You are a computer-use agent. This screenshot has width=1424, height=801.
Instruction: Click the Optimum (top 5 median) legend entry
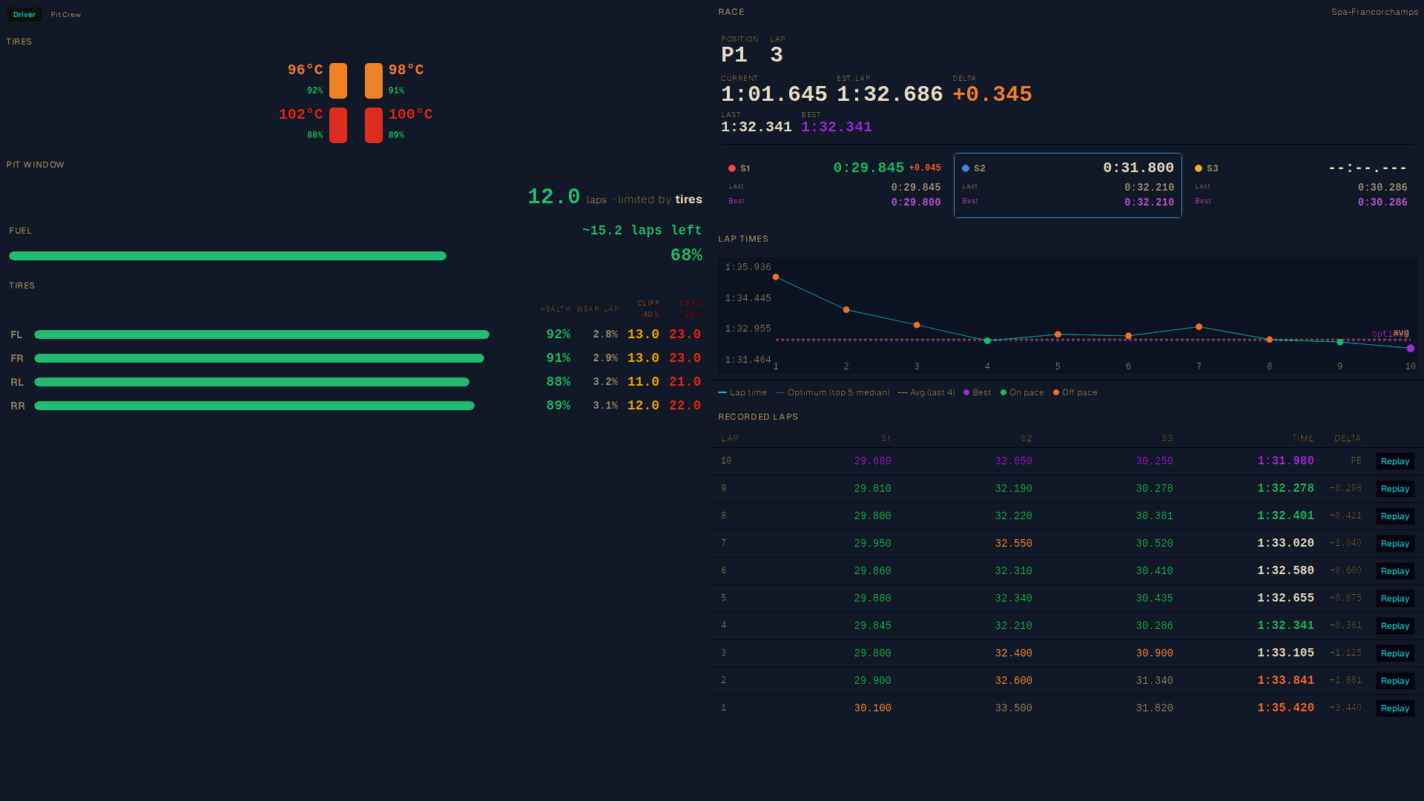pyautogui.click(x=833, y=393)
